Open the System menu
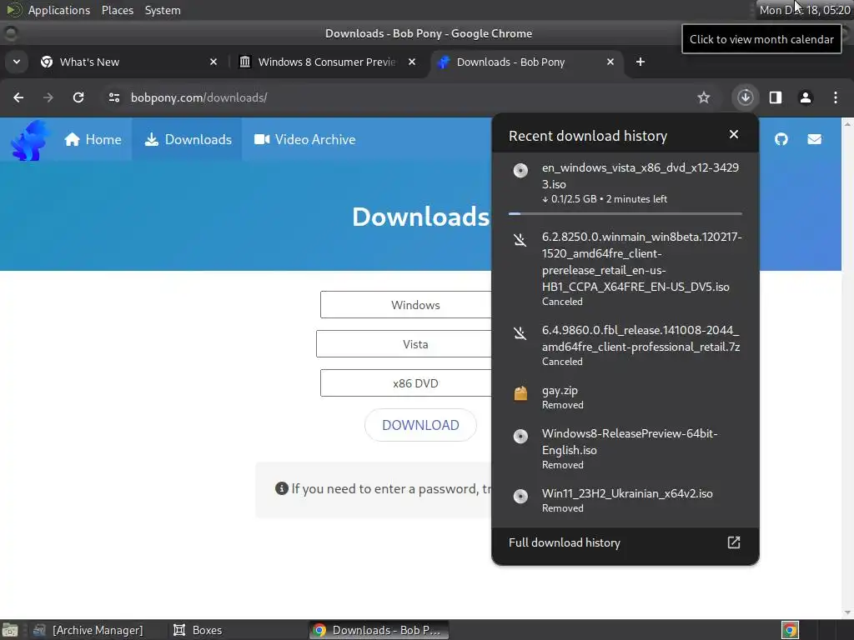 [x=163, y=10]
